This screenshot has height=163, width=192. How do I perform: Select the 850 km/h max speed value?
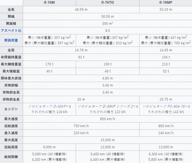[108, 119]
